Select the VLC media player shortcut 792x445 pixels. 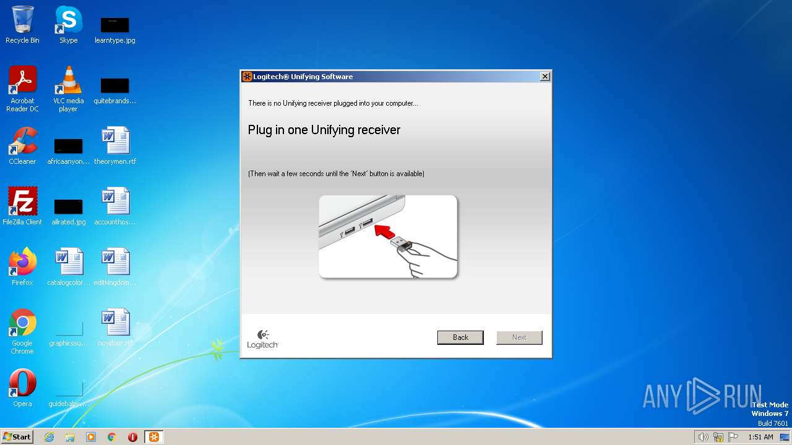point(68,89)
